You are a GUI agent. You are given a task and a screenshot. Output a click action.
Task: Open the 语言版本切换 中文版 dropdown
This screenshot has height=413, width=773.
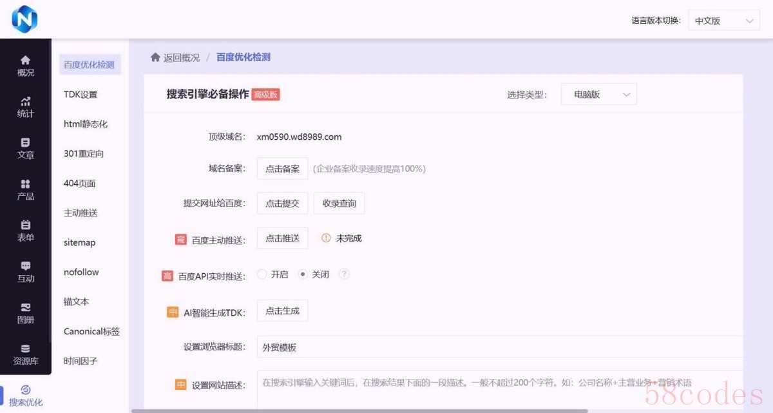723,21
